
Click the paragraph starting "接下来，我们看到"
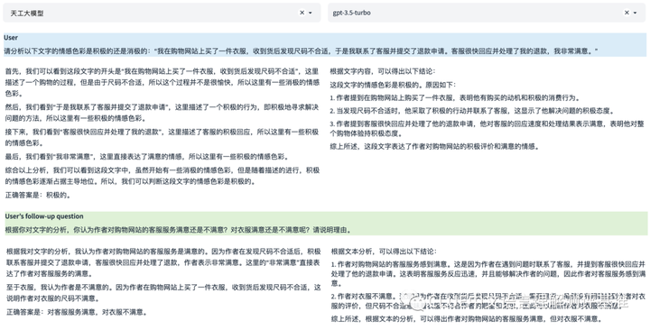(162, 137)
